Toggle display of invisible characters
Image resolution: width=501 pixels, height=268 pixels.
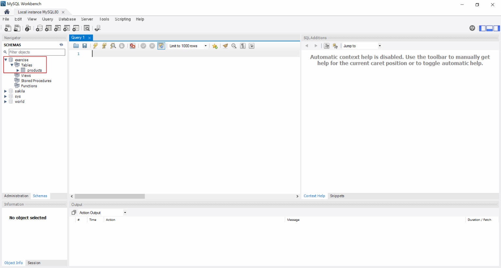(243, 46)
